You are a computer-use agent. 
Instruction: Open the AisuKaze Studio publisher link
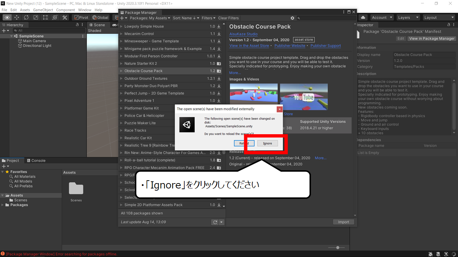click(x=243, y=34)
